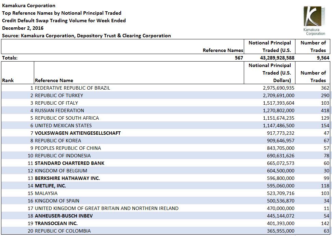Click the 'Reference Name' column header
The width and height of the screenshot is (332, 236).
[x=54, y=80]
